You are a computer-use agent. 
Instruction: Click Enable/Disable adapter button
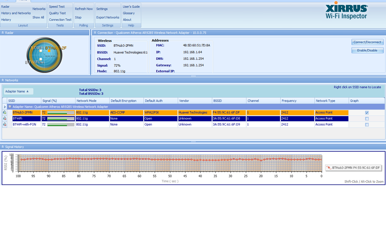[367, 51]
